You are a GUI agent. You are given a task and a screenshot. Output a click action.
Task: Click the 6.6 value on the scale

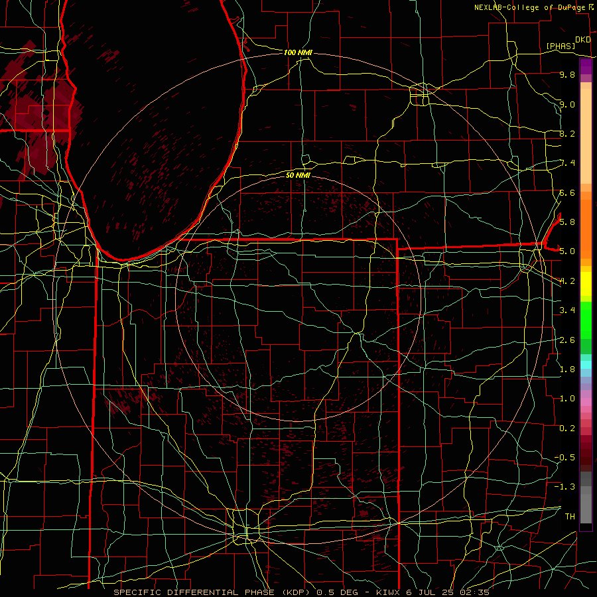click(x=567, y=192)
